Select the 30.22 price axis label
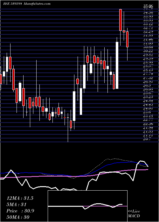 148,51
